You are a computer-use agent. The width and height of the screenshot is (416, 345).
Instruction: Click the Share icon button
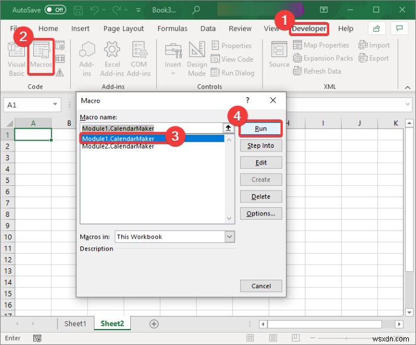376,29
